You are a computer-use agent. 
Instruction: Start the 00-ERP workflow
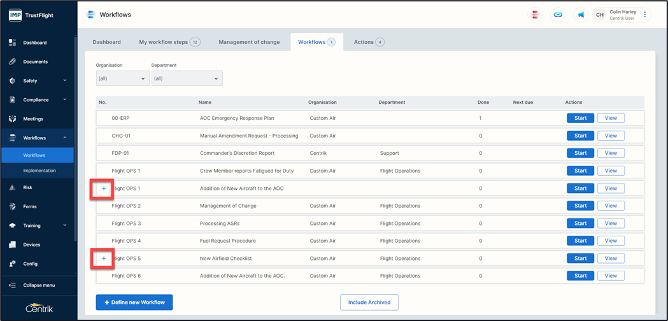(x=580, y=118)
